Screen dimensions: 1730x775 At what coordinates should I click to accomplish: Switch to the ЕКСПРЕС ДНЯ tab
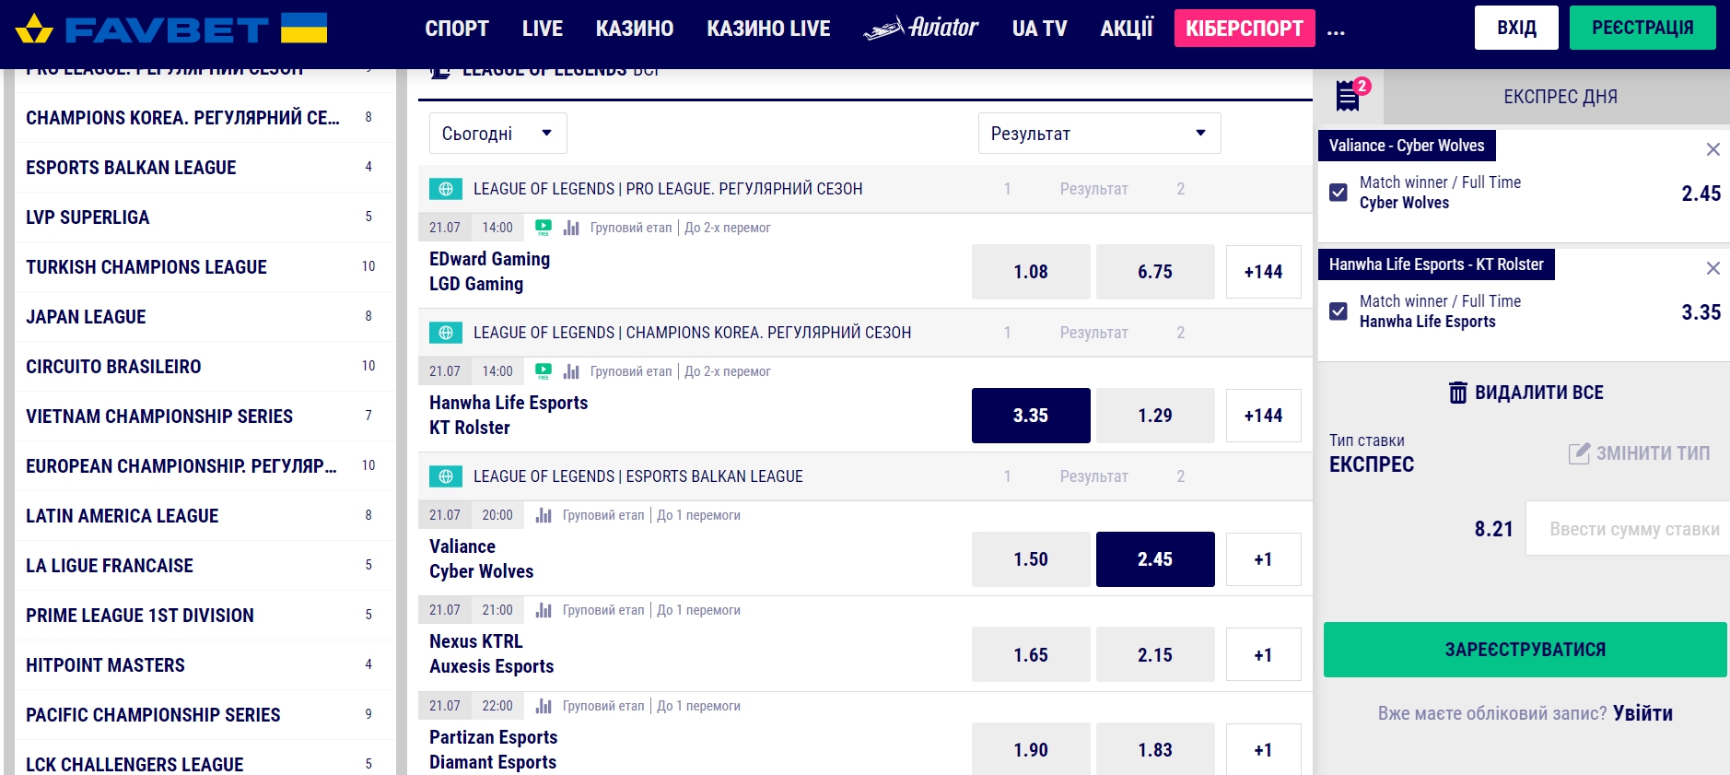point(1560,97)
